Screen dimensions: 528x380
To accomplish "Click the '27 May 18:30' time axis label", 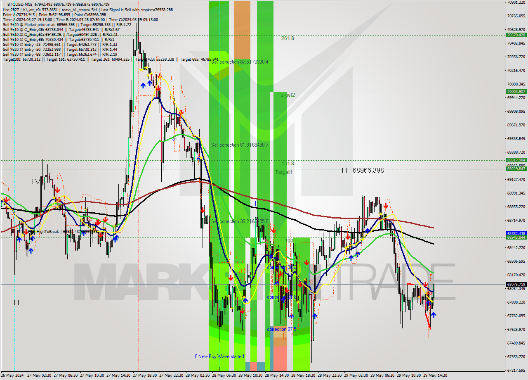I will pyautogui.click(x=145, y=375).
